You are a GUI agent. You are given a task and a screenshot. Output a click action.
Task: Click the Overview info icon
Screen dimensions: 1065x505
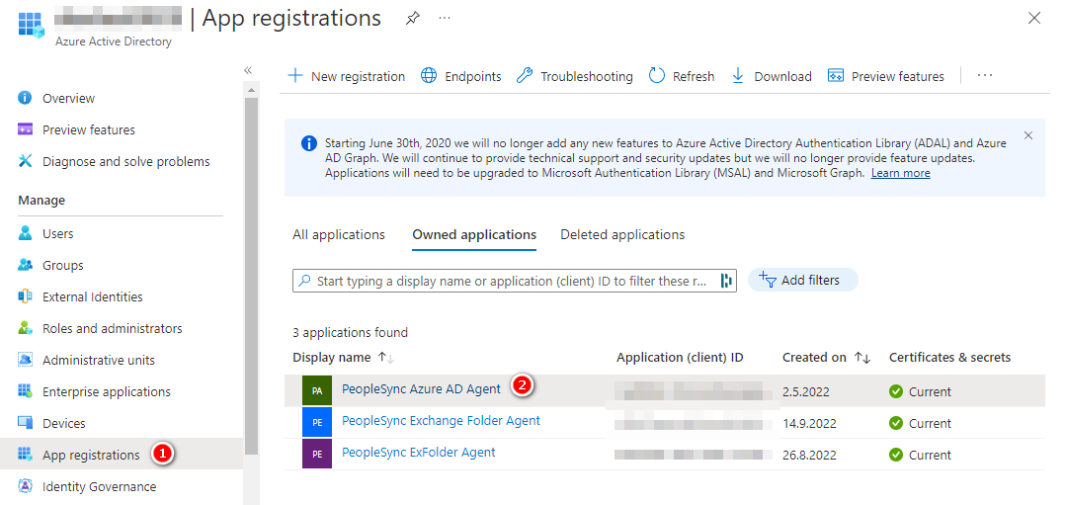click(x=25, y=98)
